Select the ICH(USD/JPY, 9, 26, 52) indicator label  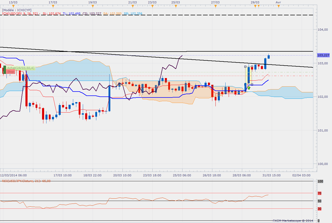(20, 13)
